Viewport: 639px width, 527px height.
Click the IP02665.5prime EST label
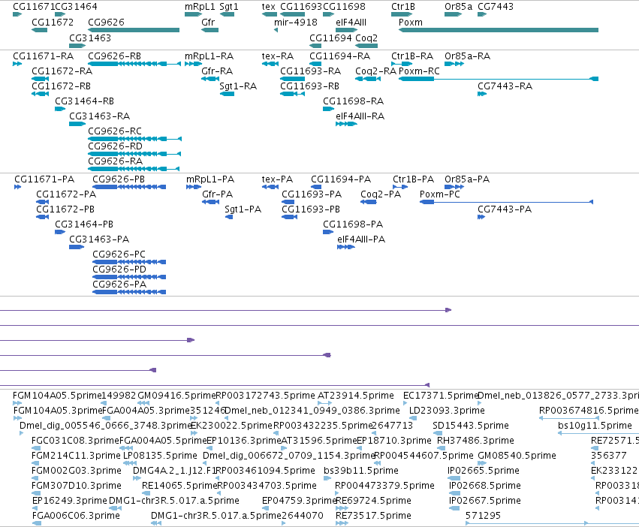(484, 471)
